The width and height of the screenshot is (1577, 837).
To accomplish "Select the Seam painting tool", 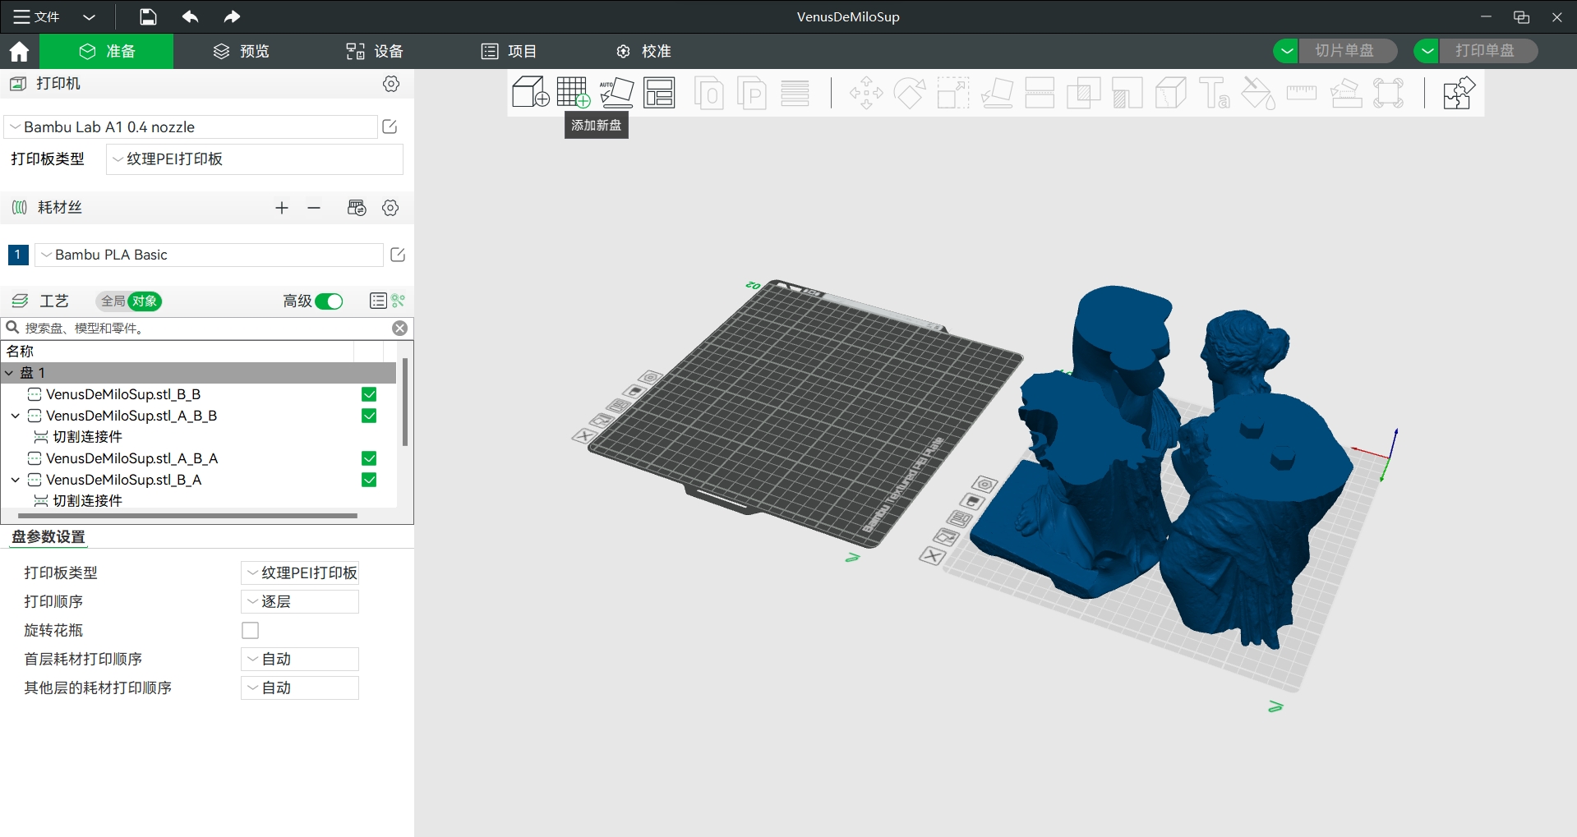I will click(1170, 93).
